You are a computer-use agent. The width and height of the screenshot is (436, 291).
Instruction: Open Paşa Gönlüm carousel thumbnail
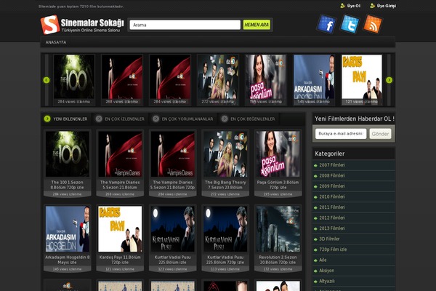265,79
